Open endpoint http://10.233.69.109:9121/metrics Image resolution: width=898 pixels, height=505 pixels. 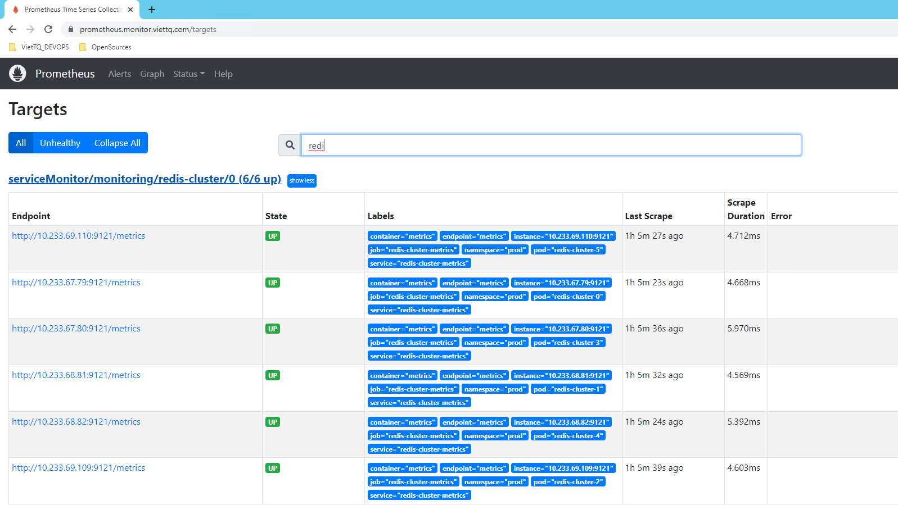(x=79, y=468)
